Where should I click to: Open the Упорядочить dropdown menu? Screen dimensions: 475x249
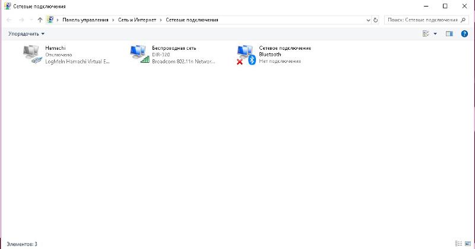[26, 34]
